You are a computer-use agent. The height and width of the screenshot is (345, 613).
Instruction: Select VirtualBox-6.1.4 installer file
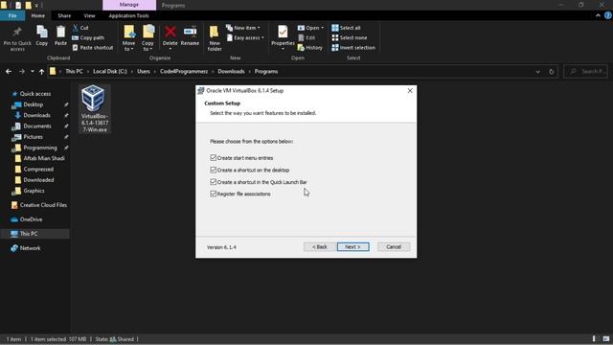pyautogui.click(x=95, y=108)
